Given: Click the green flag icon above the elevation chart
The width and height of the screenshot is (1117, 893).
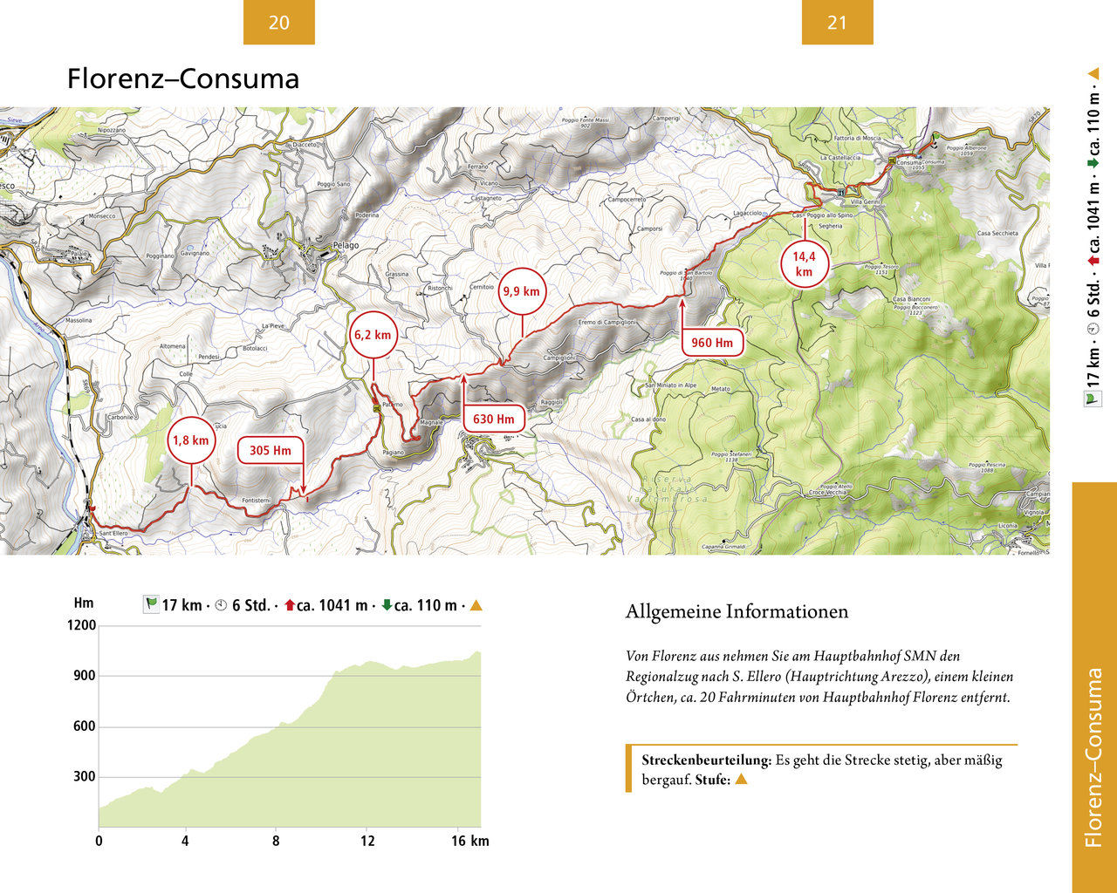Looking at the screenshot, I should [x=151, y=604].
